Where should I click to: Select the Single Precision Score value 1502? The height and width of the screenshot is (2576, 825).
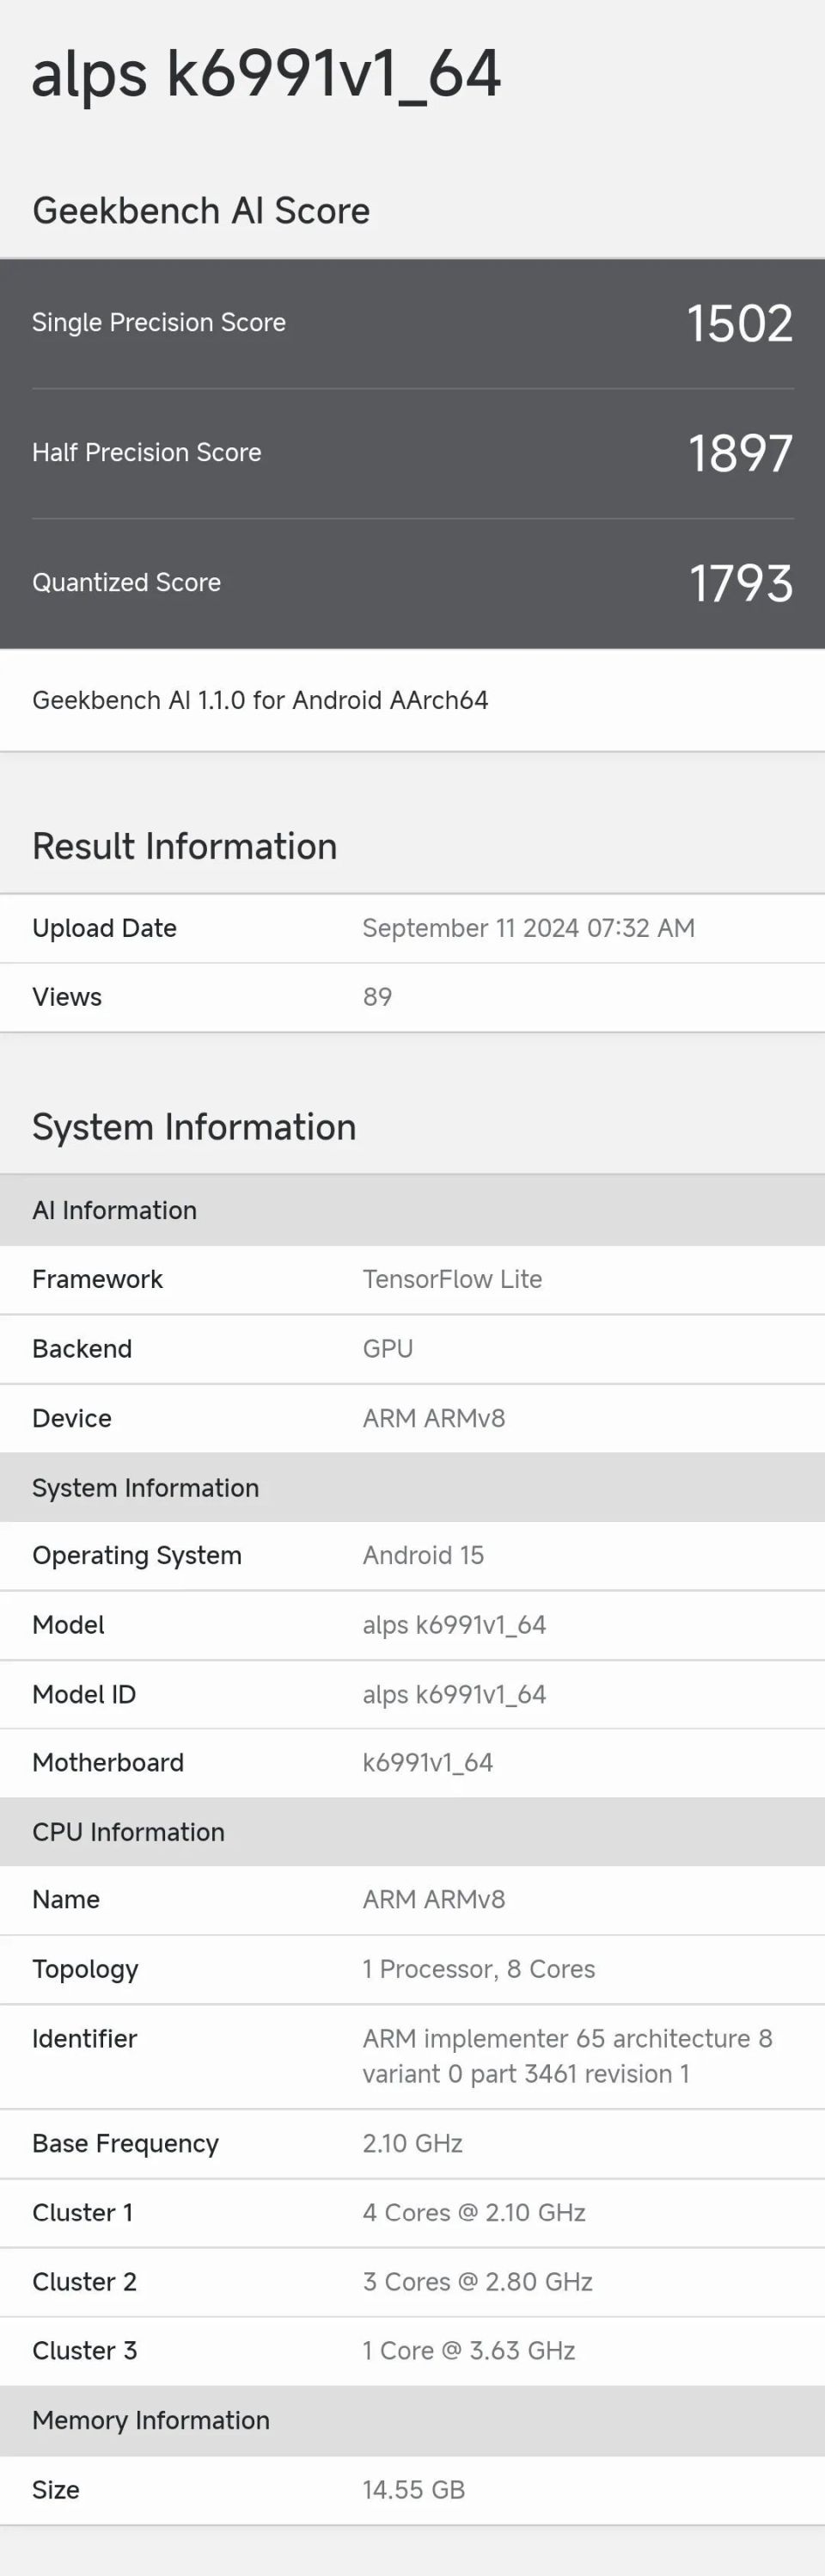(739, 324)
